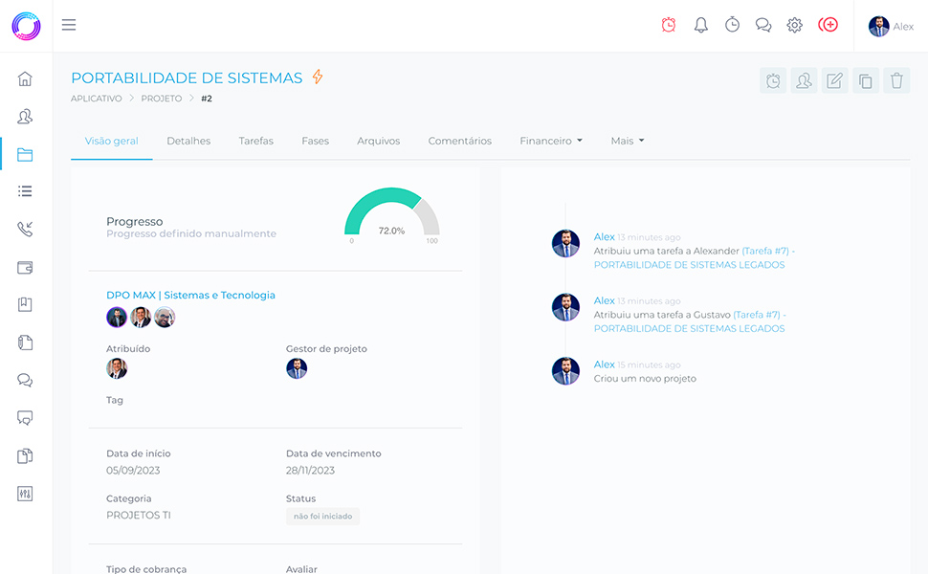Click Alex avatar next to Criou um novo projeto
The image size is (928, 574).
click(x=565, y=371)
